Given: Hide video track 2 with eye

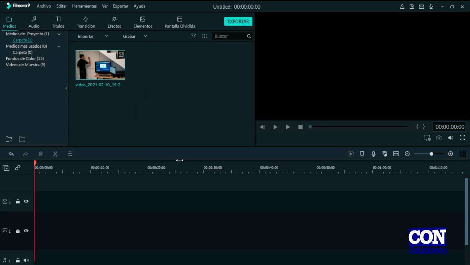Looking at the screenshot, I should click(26, 201).
